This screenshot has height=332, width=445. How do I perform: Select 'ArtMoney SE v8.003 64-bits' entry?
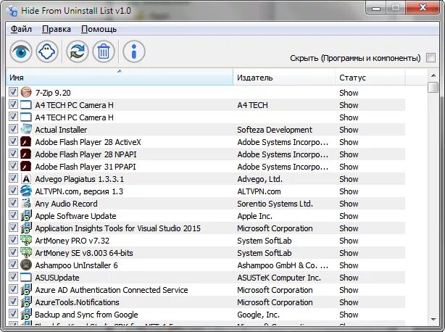[84, 253]
